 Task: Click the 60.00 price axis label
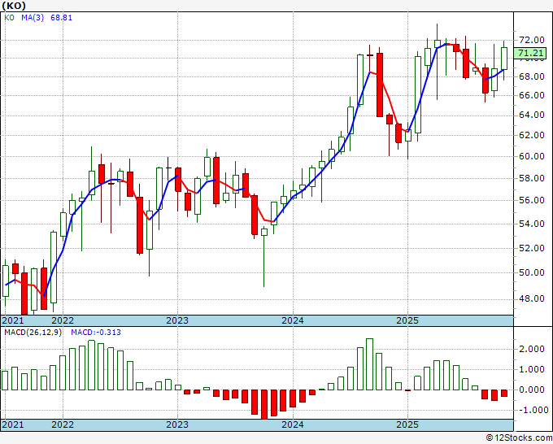(532, 156)
